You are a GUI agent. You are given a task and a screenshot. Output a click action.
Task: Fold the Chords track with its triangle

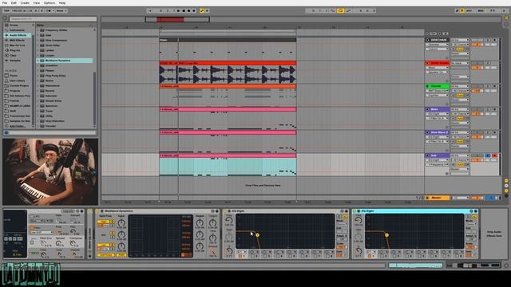428,86
